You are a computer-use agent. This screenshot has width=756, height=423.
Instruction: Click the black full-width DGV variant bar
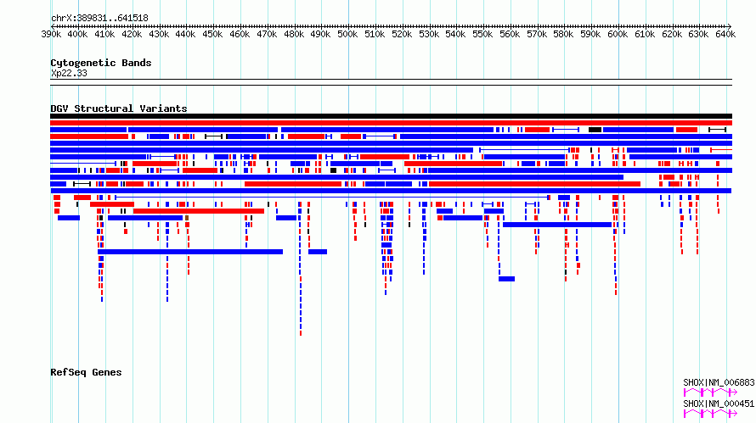[391, 116]
